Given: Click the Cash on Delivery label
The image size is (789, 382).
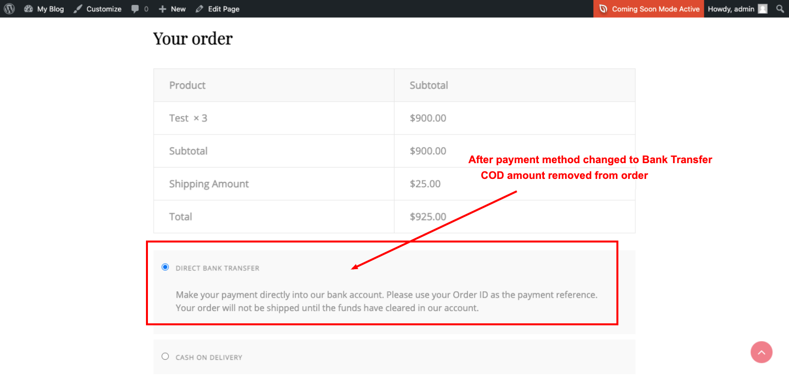Looking at the screenshot, I should click(209, 357).
